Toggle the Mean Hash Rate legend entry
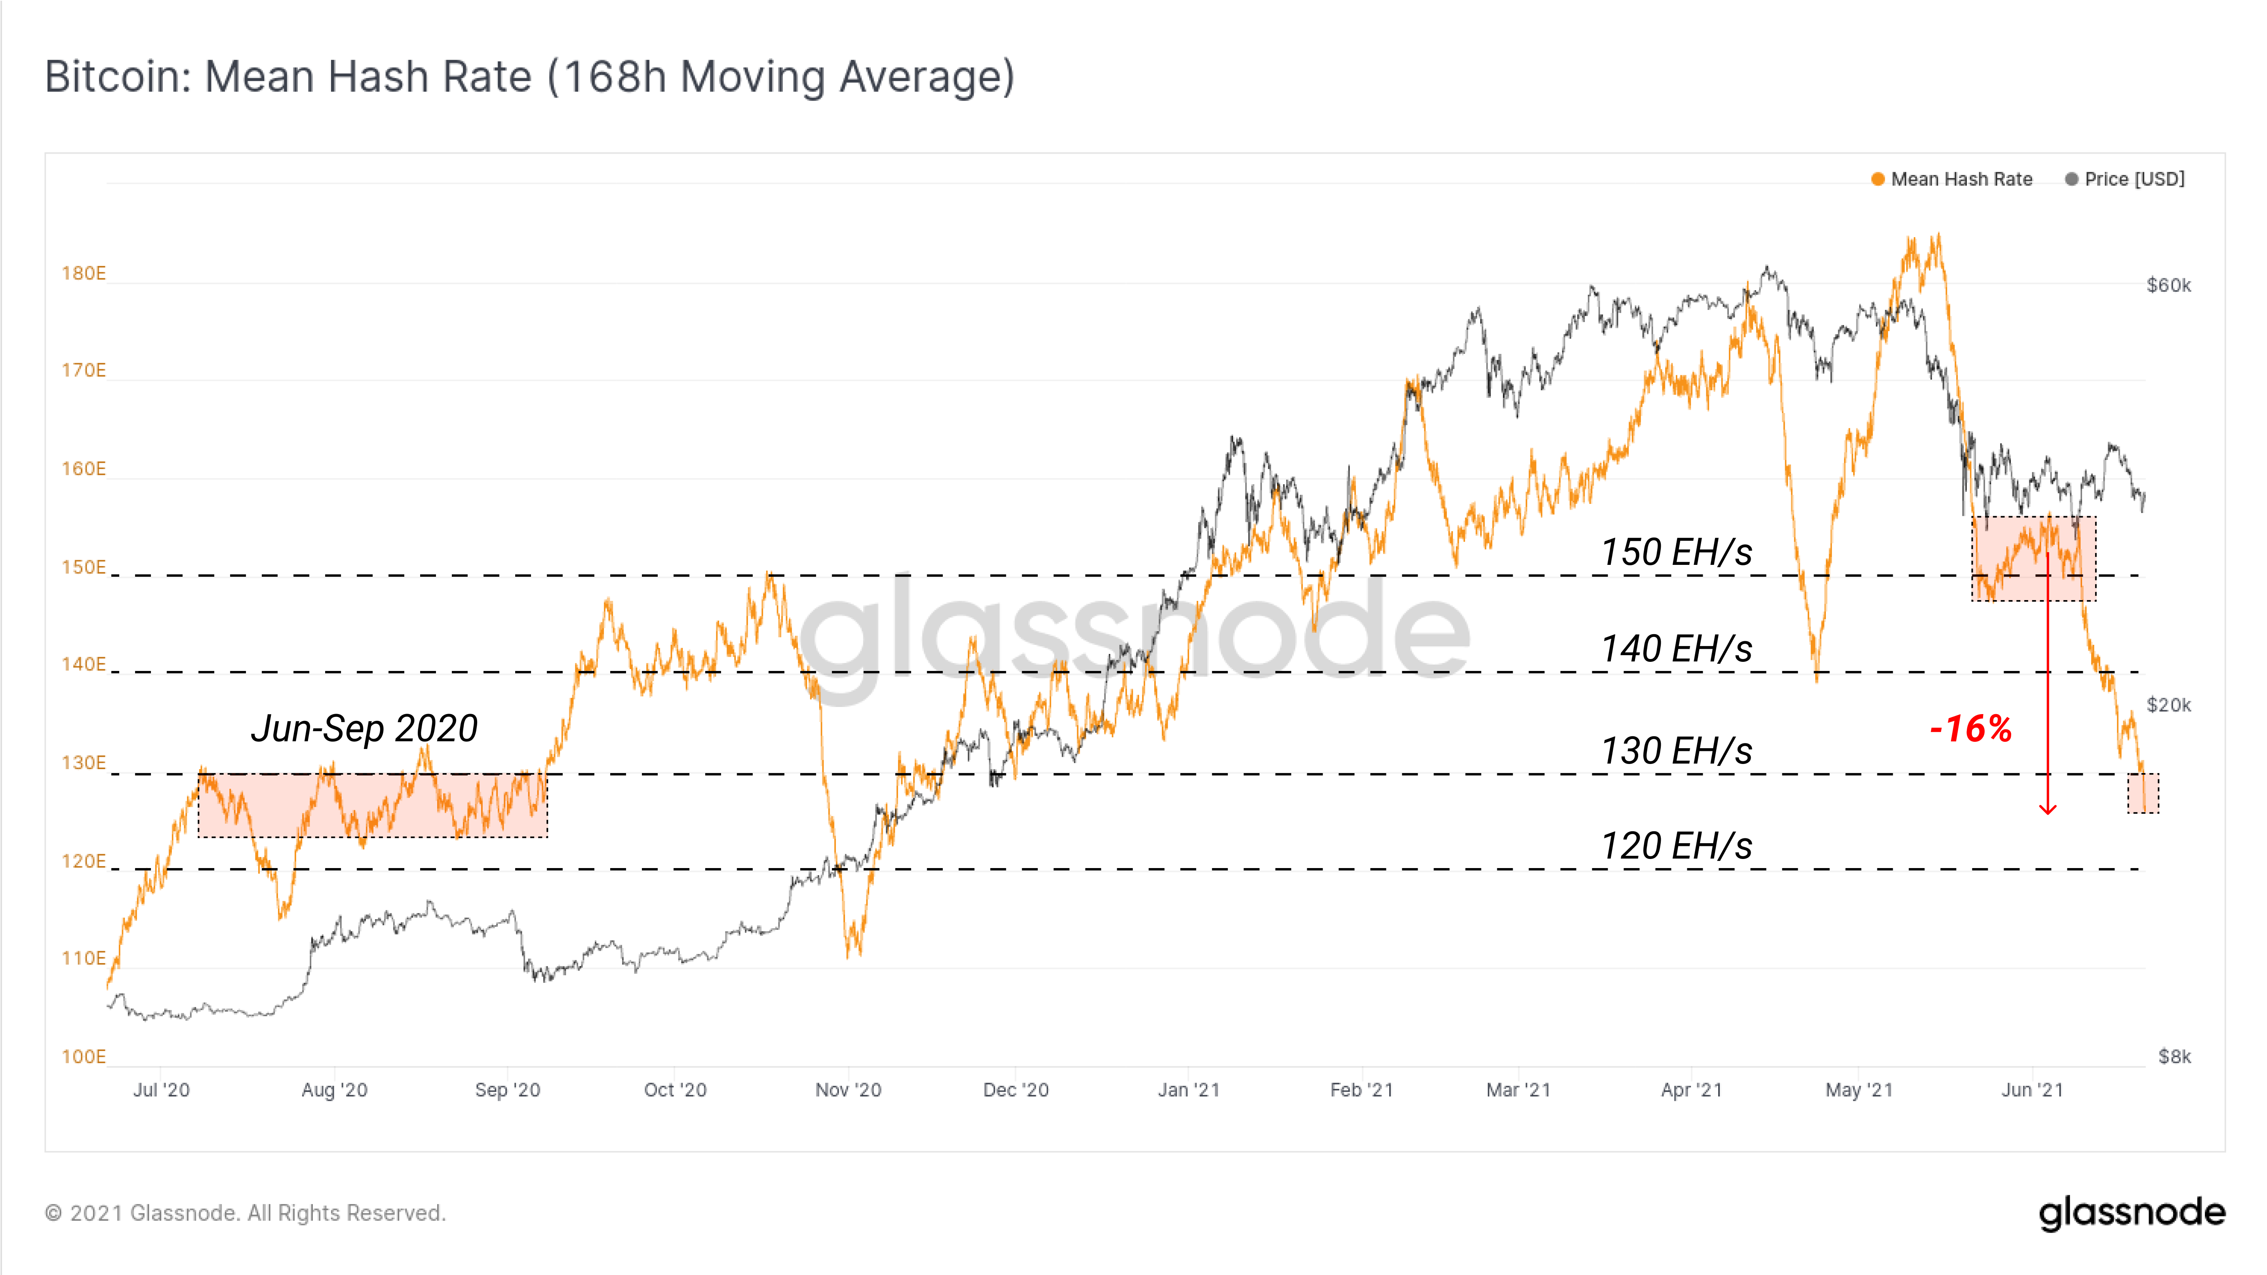This screenshot has width=2267, height=1275. pos(1952,179)
